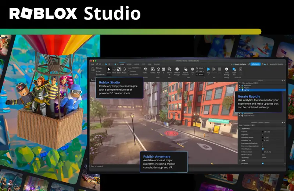Click the Ambient color swatch
The image size is (294, 191).
pos(262,131)
